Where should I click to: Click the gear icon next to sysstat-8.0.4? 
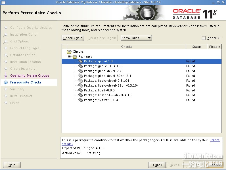(81, 100)
